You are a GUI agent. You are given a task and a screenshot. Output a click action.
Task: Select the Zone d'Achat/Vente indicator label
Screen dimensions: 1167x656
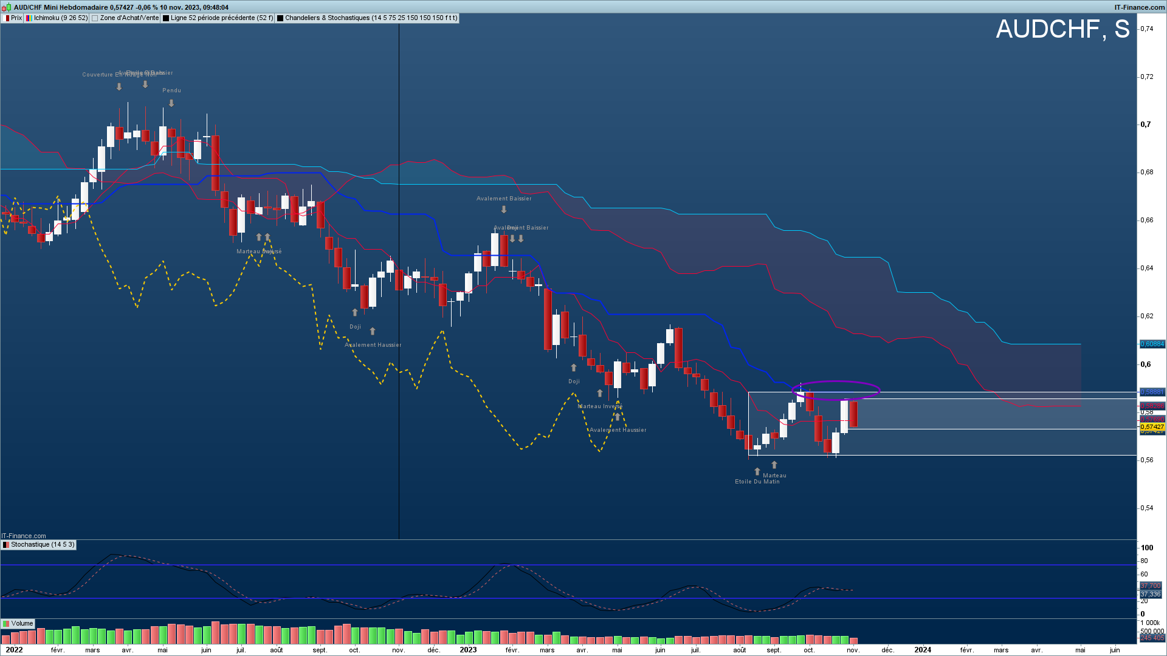[129, 18]
